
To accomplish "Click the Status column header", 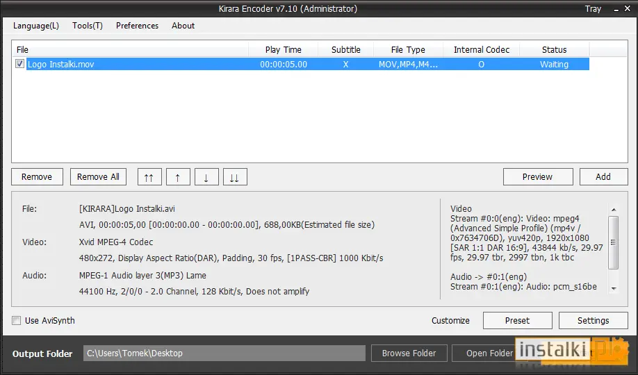I will point(554,49).
